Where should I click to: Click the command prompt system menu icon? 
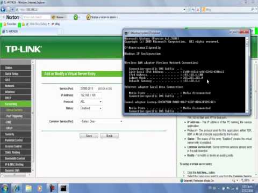tap(126, 33)
